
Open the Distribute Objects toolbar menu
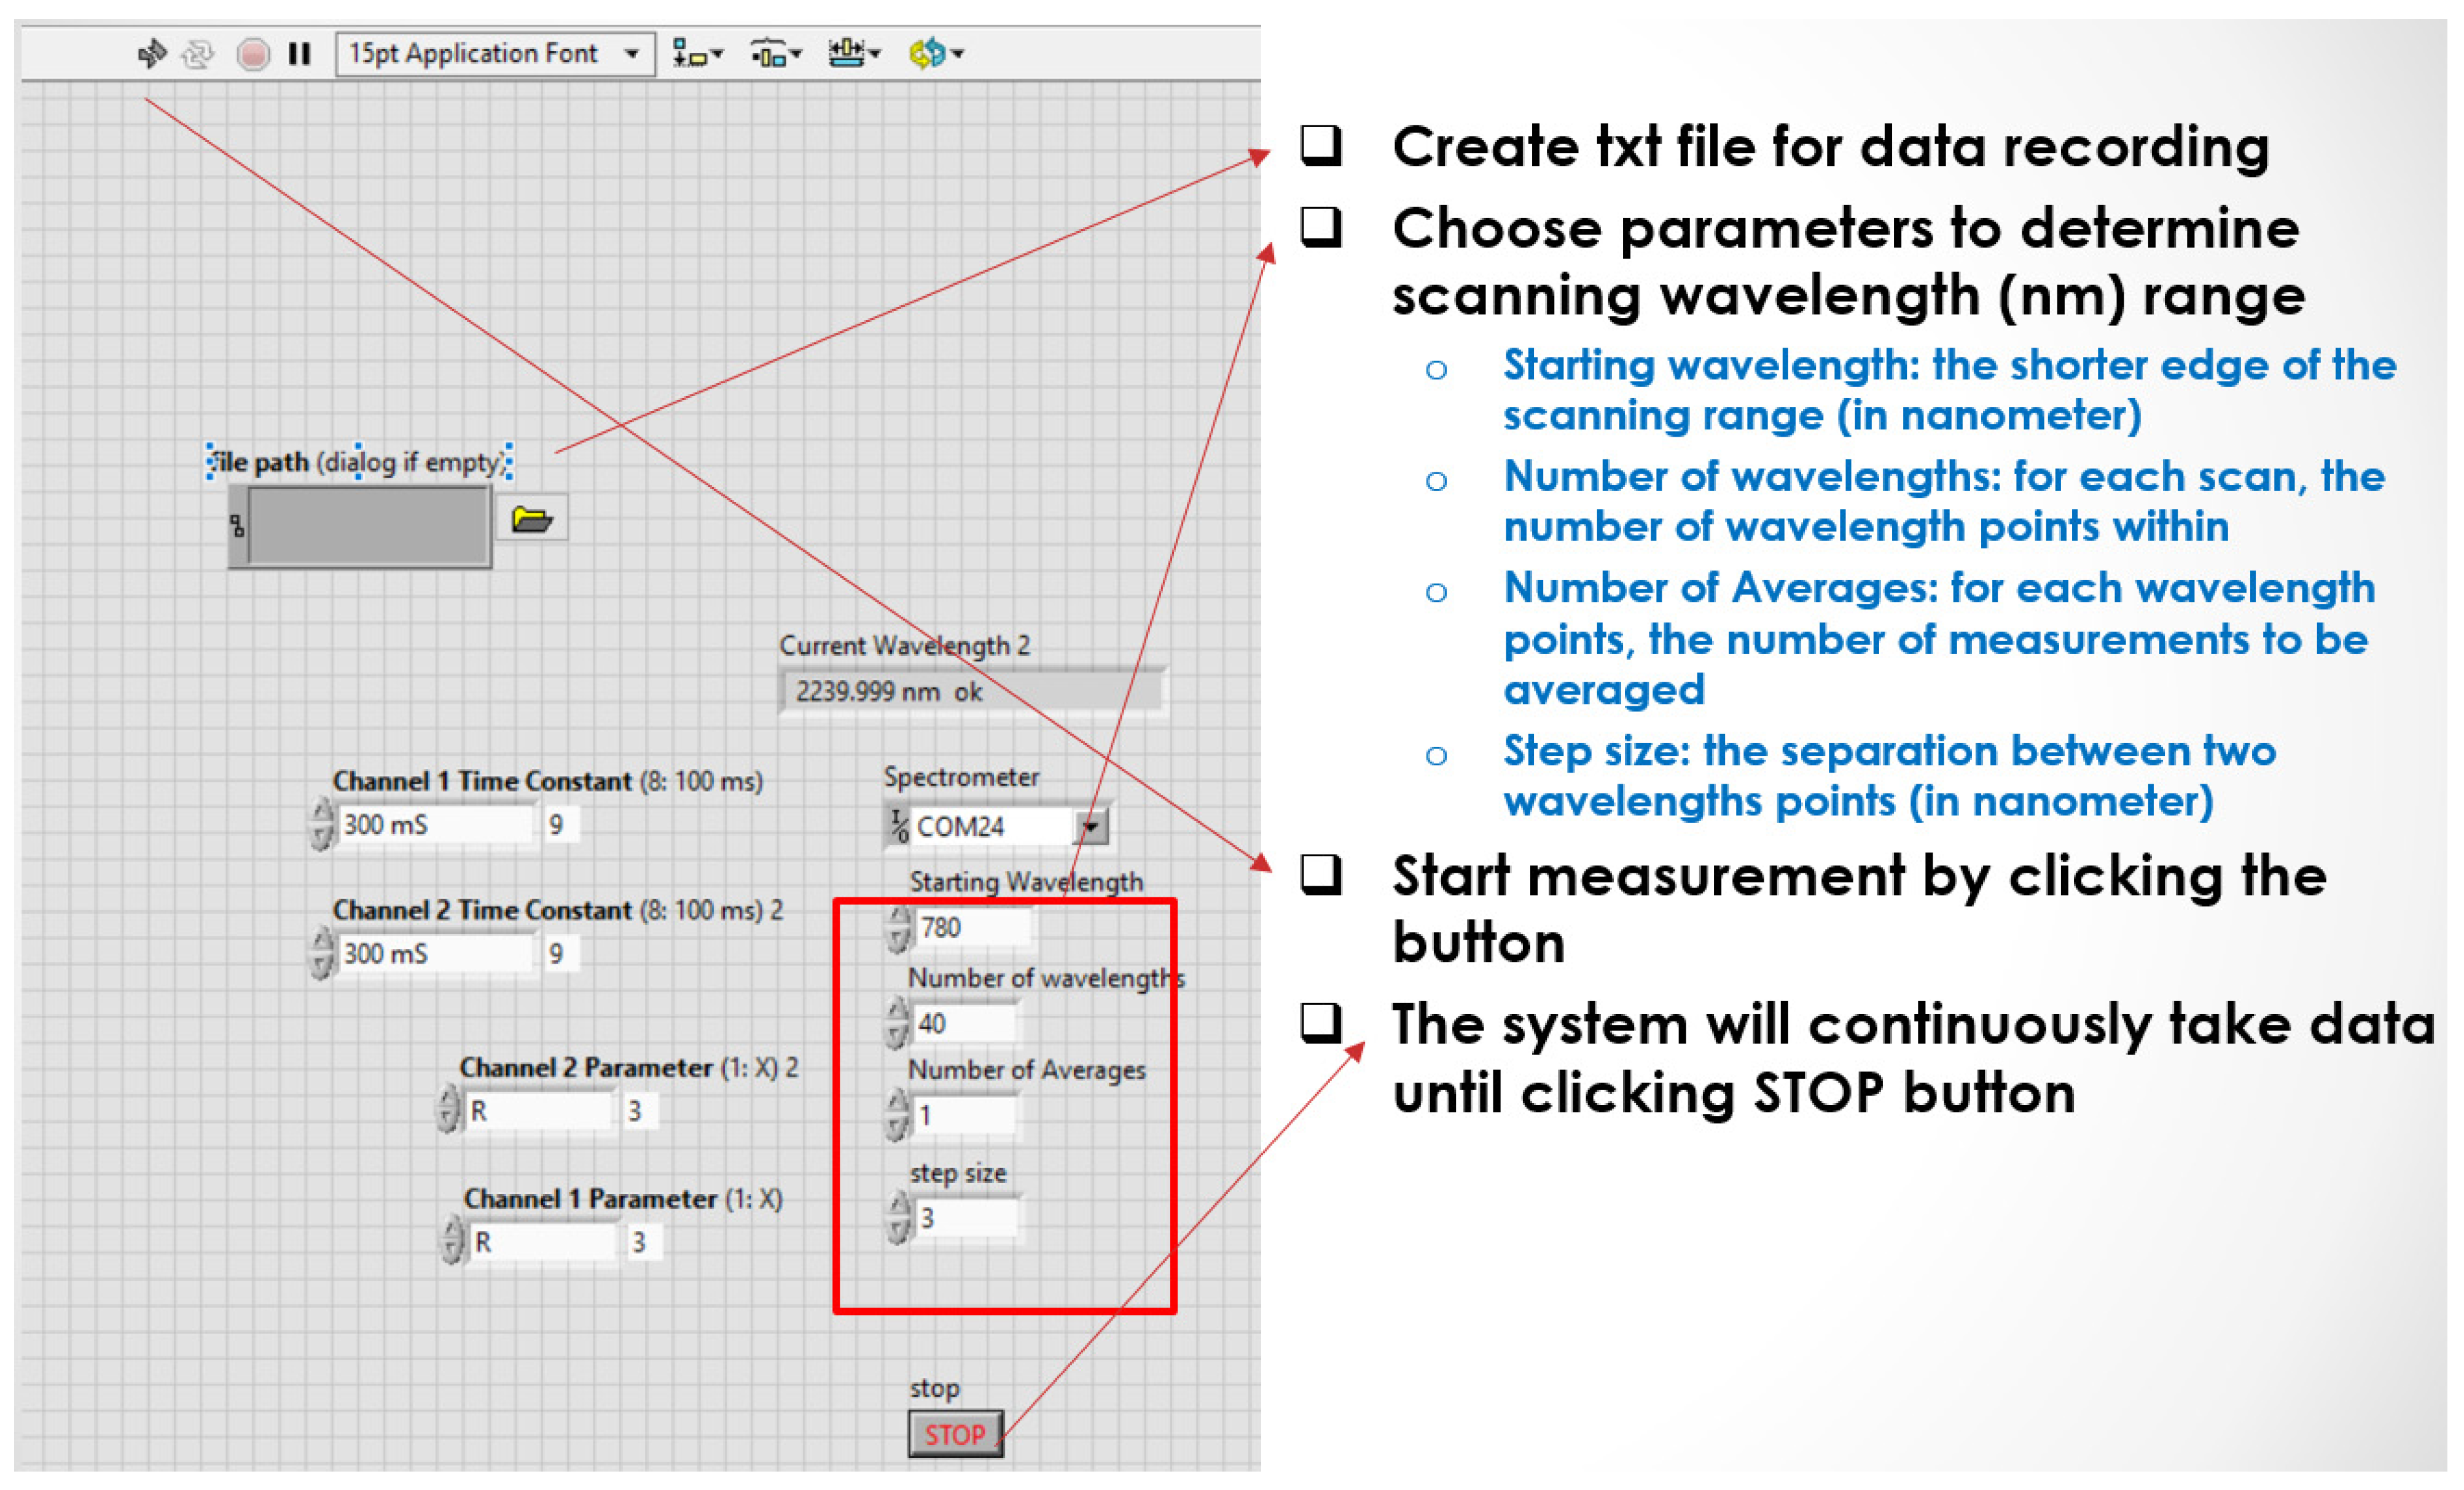(x=775, y=53)
